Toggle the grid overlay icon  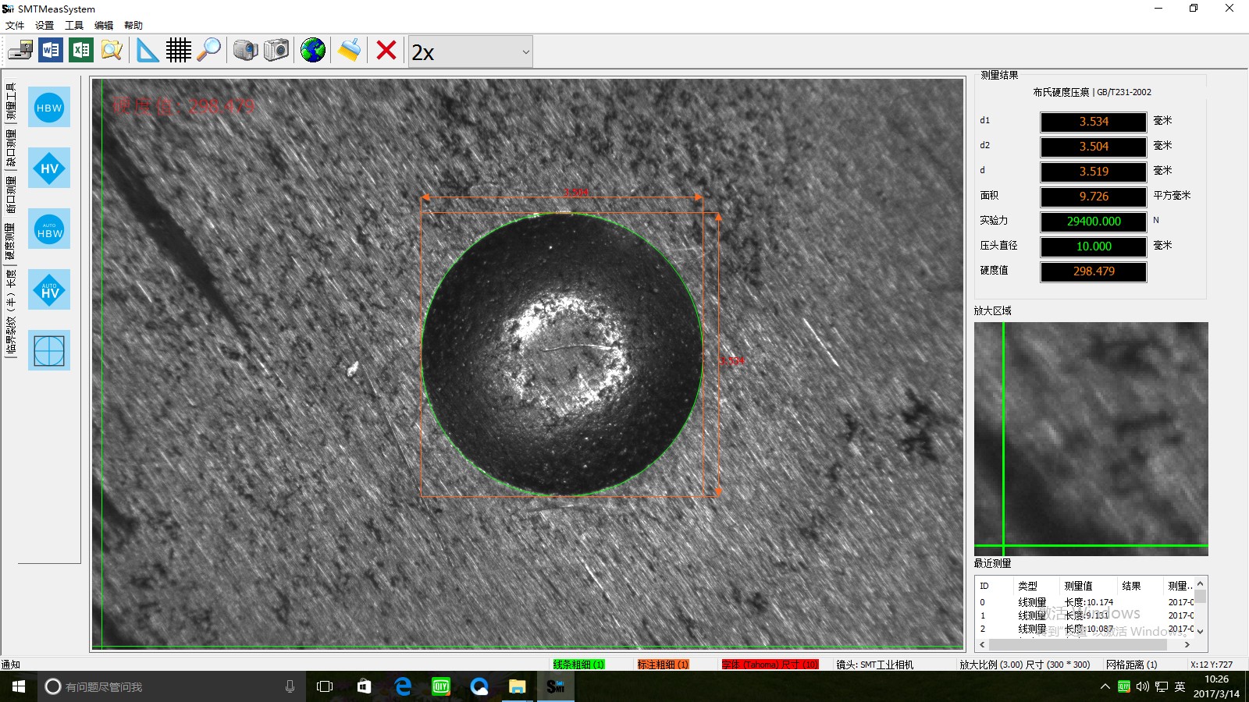pyautogui.click(x=178, y=51)
